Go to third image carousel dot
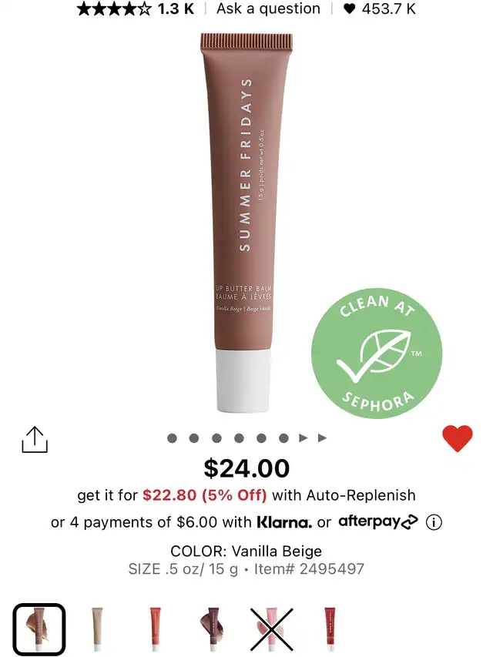Screen dimensions: 493x657 pos(216,438)
